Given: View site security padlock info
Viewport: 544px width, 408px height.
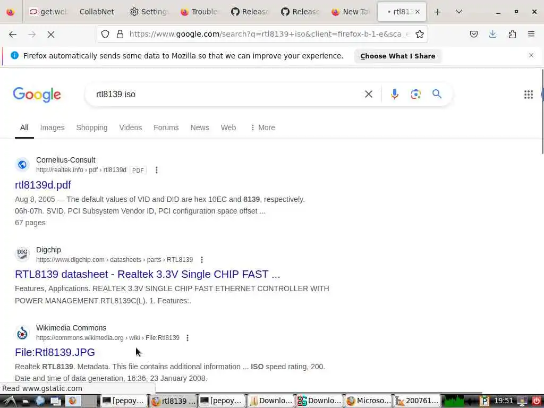Looking at the screenshot, I should 120,34.
